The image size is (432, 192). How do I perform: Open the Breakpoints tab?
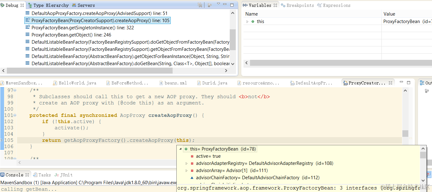[x=298, y=5]
